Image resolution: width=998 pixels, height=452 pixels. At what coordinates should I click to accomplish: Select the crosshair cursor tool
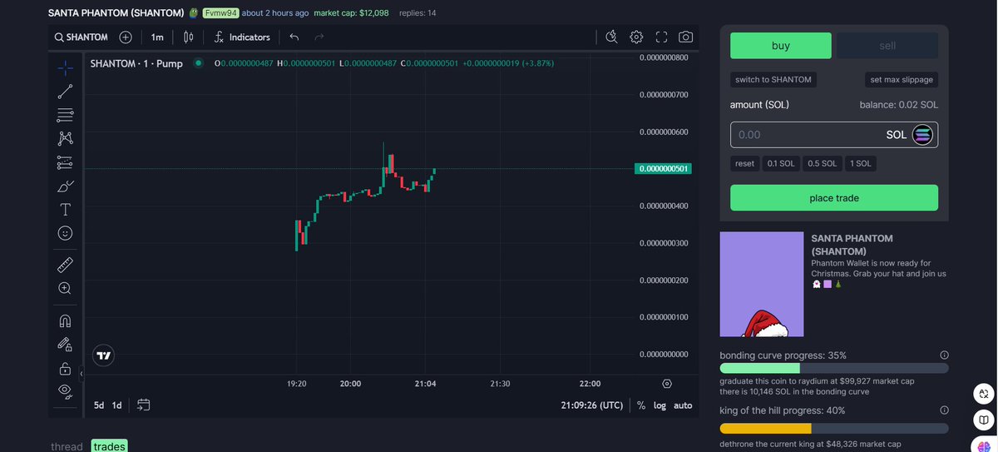coord(65,67)
